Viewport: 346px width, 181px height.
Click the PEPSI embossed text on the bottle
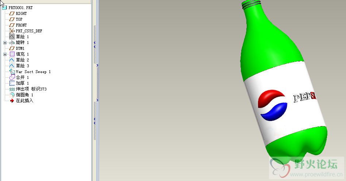click(305, 97)
